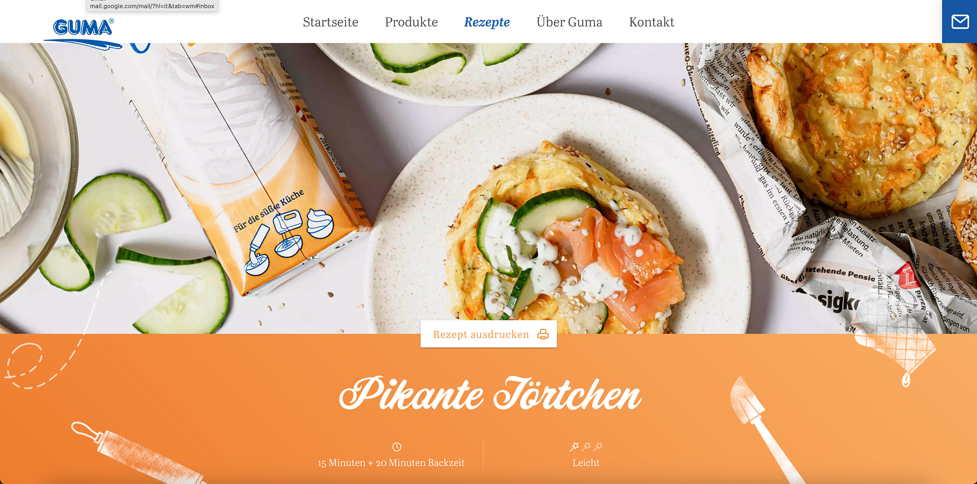Click the Rezept ausdrucken button
Viewport: 977px width, 484px height.
coord(489,334)
